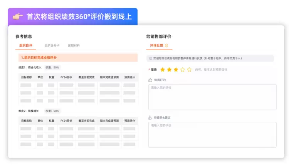
Task: Click 目标名称 column header in 商业化收入 table
Action: (26, 77)
